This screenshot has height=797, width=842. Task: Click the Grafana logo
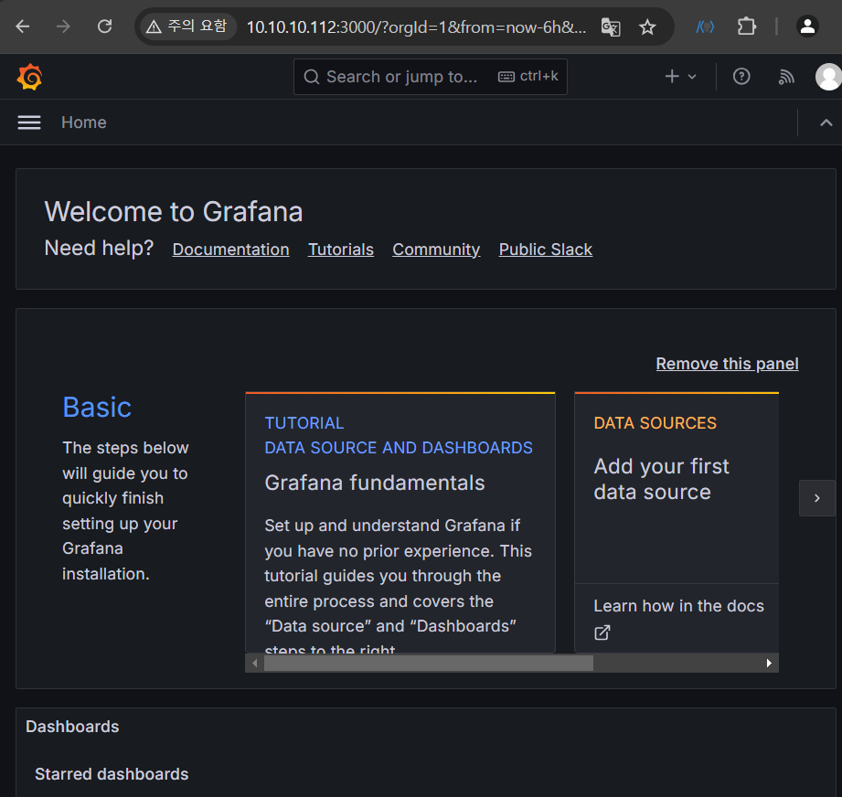(x=29, y=77)
